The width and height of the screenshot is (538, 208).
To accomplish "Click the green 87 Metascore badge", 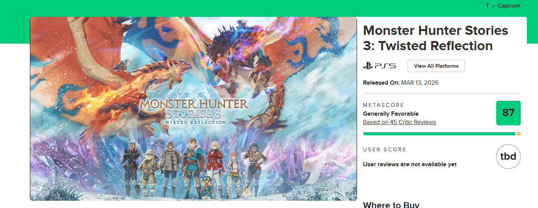I will tap(508, 113).
